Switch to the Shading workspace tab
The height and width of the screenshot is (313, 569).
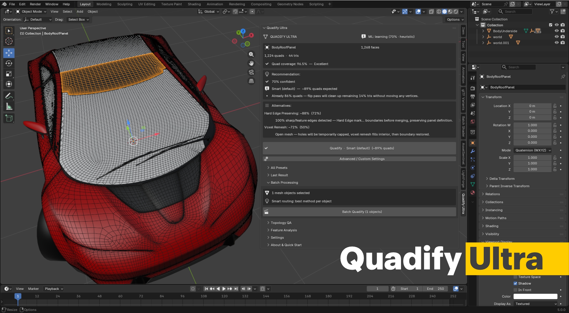pyautogui.click(x=194, y=4)
